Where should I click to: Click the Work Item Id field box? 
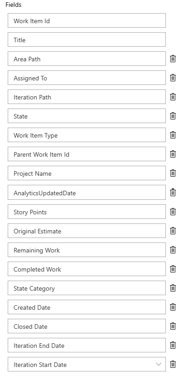point(87,20)
